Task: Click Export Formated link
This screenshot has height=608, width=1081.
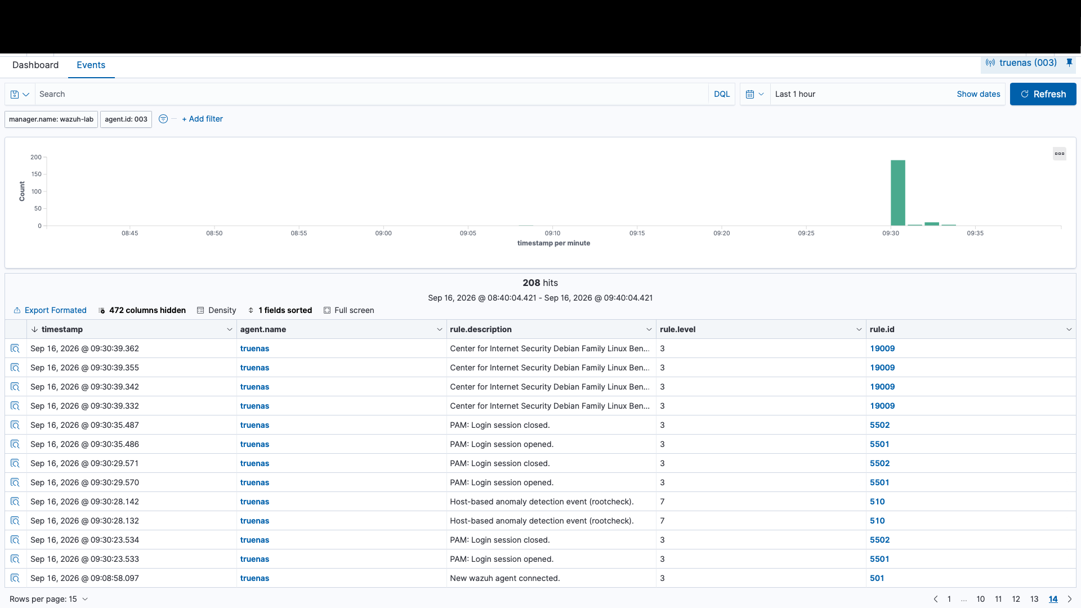Action: click(x=50, y=310)
